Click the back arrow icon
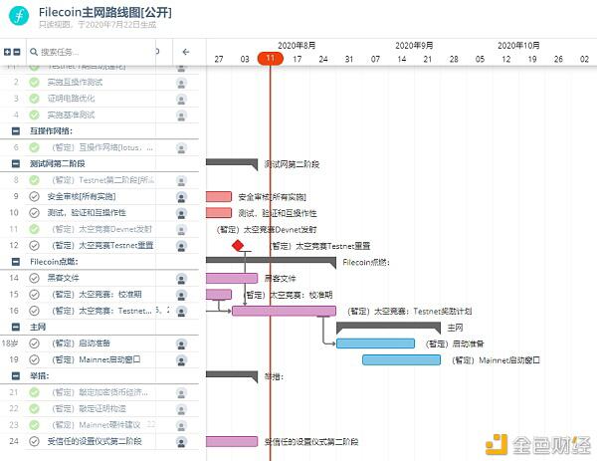Image resolution: width=597 pixels, height=461 pixels. 186,52
